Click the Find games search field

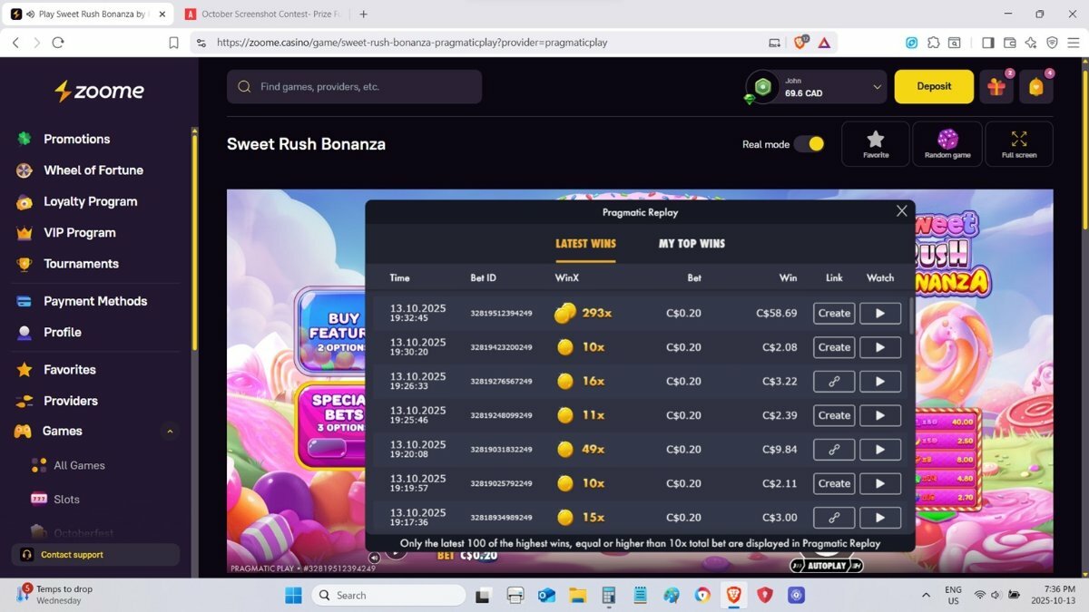(x=354, y=87)
